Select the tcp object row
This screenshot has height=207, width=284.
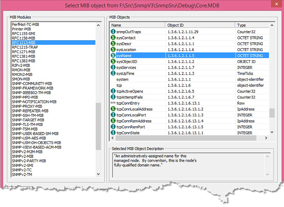189,85
